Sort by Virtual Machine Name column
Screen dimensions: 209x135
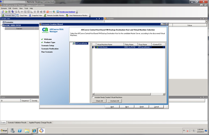(x=110, y=45)
